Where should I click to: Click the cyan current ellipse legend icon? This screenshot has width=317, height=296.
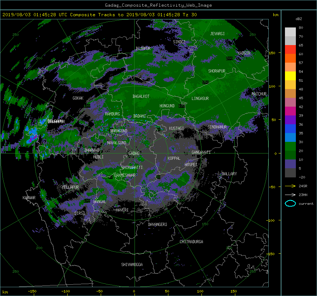pyautogui.click(x=290, y=203)
